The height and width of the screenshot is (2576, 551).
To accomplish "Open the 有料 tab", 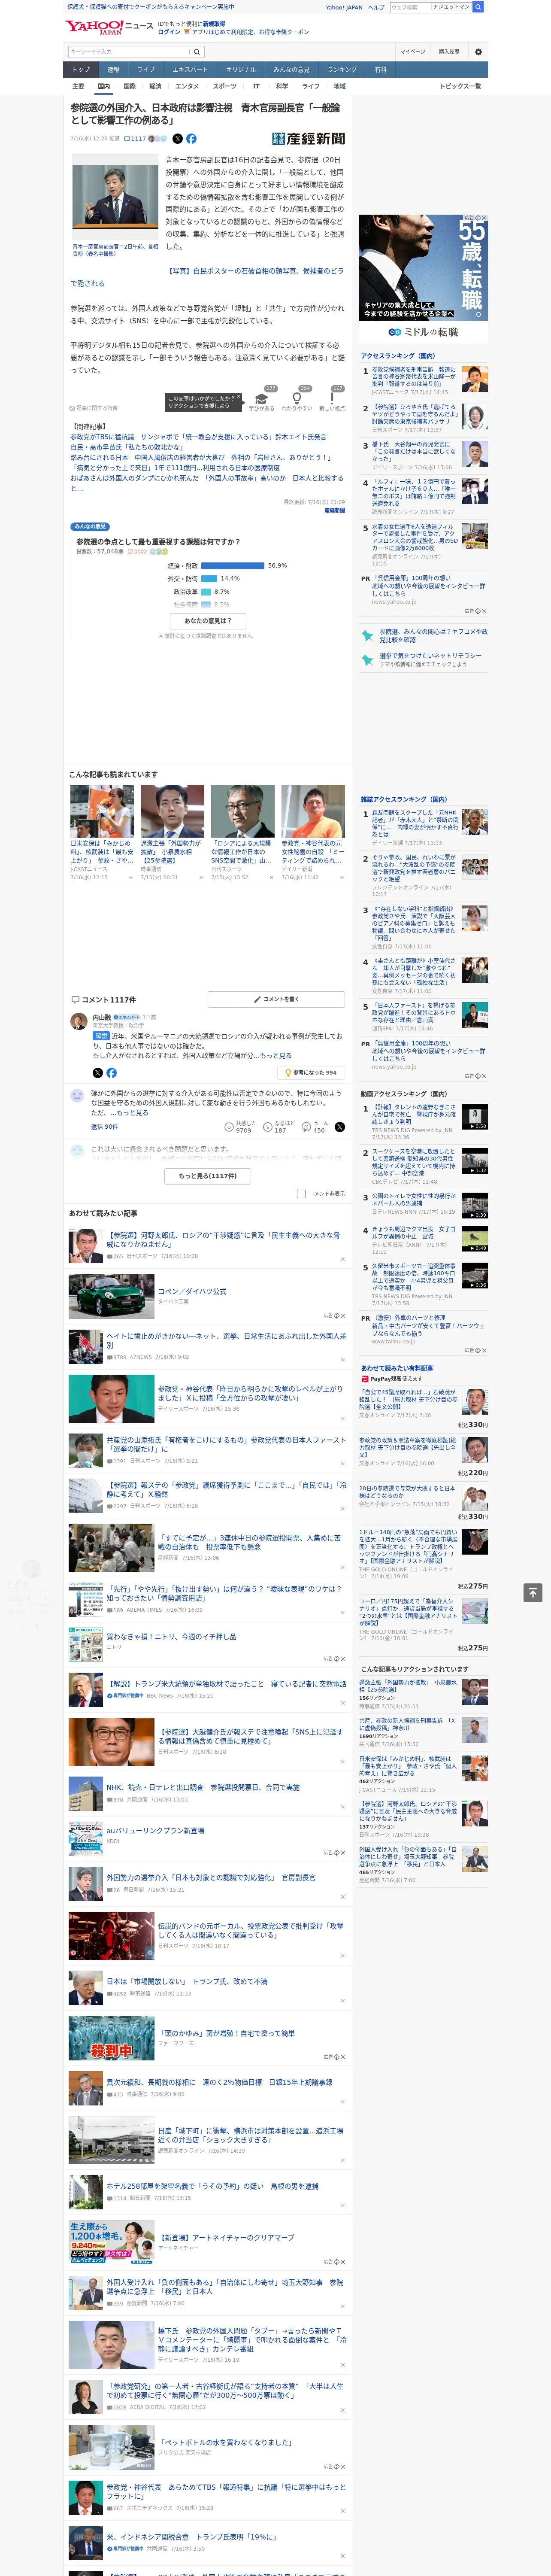I will point(380,70).
